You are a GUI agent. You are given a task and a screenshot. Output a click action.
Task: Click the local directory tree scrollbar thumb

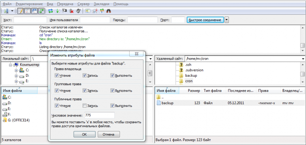[150, 73]
